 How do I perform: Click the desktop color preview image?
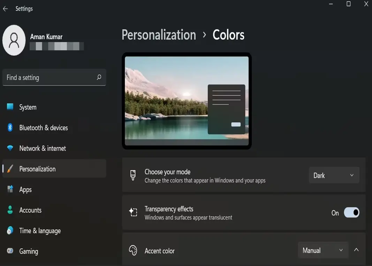[x=187, y=101]
